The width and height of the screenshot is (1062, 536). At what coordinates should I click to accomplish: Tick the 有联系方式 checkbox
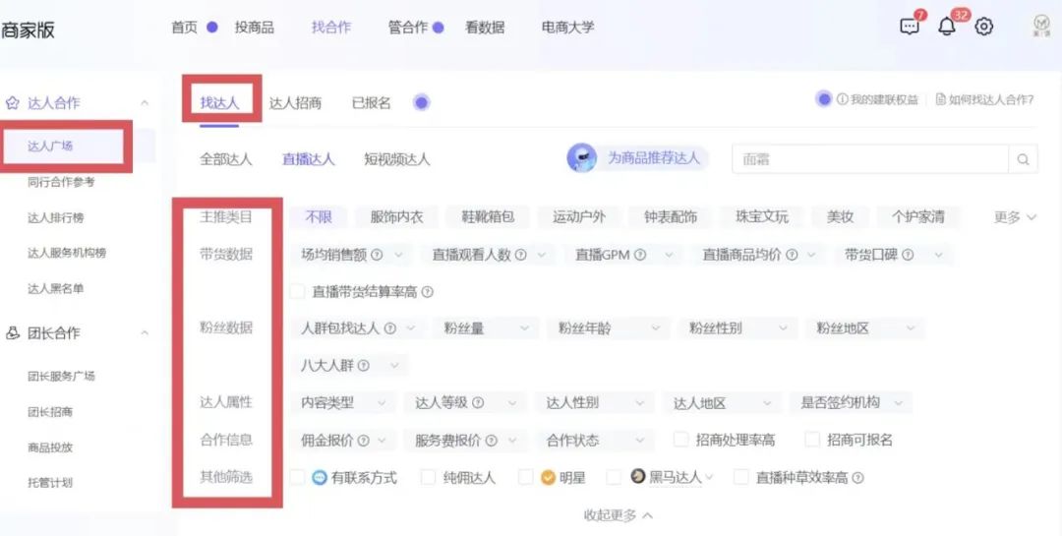297,477
